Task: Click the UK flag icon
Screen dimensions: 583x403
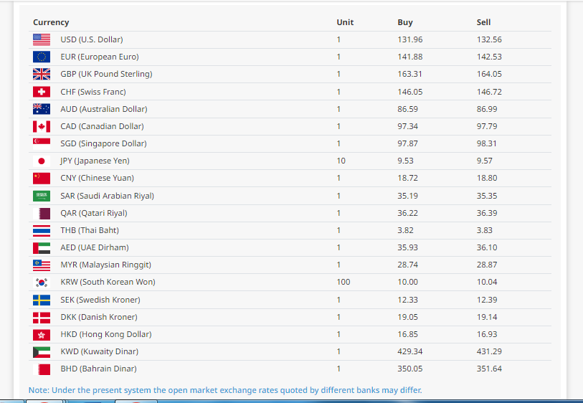Action: [42, 74]
